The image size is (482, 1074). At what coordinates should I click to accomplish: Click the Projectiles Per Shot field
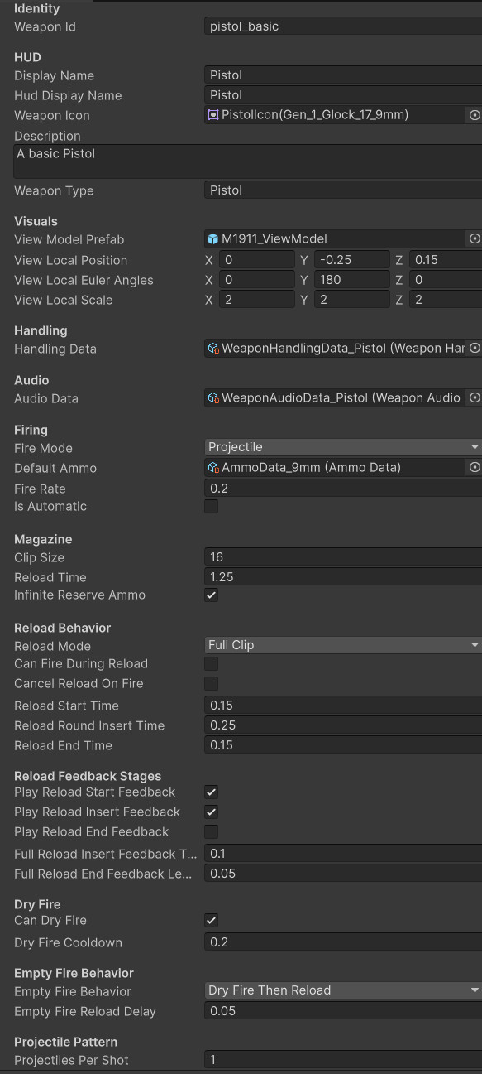[343, 1060]
